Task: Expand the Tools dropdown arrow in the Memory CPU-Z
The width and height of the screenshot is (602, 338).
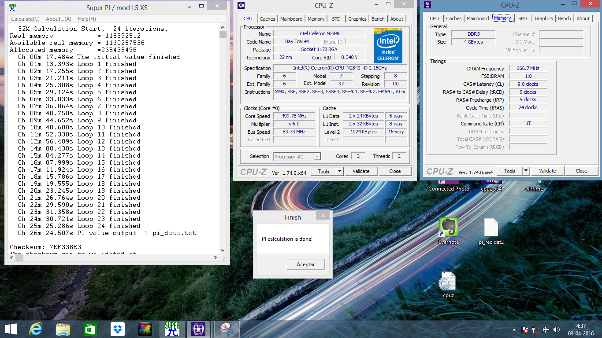Action: (x=526, y=171)
